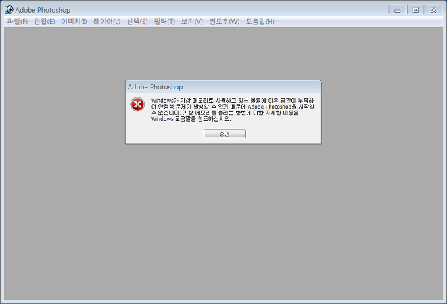The width and height of the screenshot is (447, 304).
Task: Open the 편집(E) menu
Action: [x=45, y=22]
